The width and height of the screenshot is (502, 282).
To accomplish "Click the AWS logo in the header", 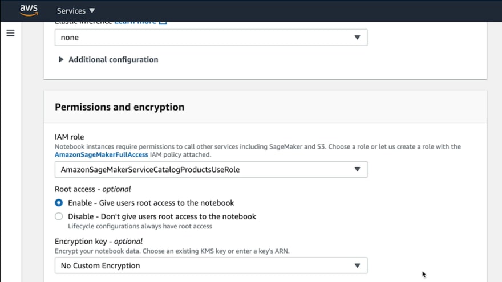I will click(x=29, y=10).
